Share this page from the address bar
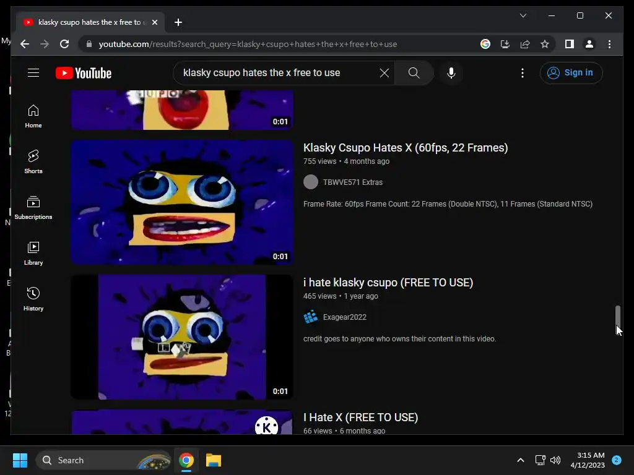The image size is (634, 475). click(525, 44)
